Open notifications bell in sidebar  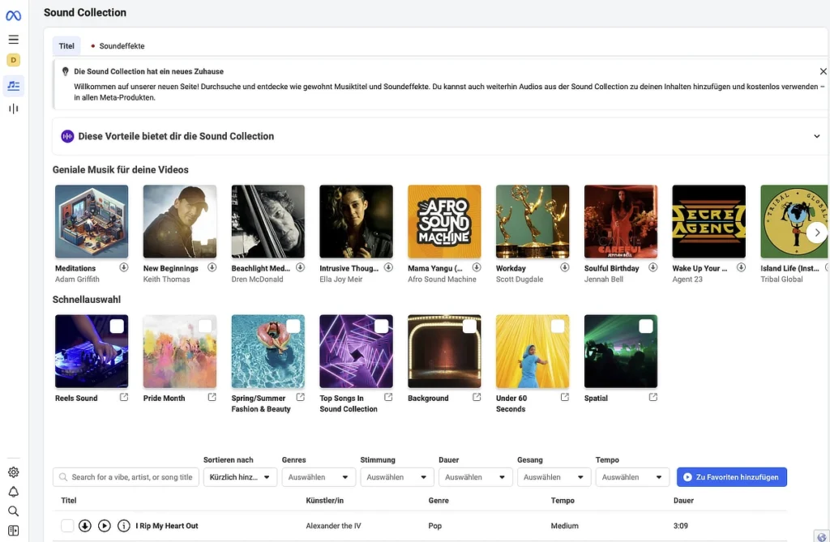pos(13,492)
